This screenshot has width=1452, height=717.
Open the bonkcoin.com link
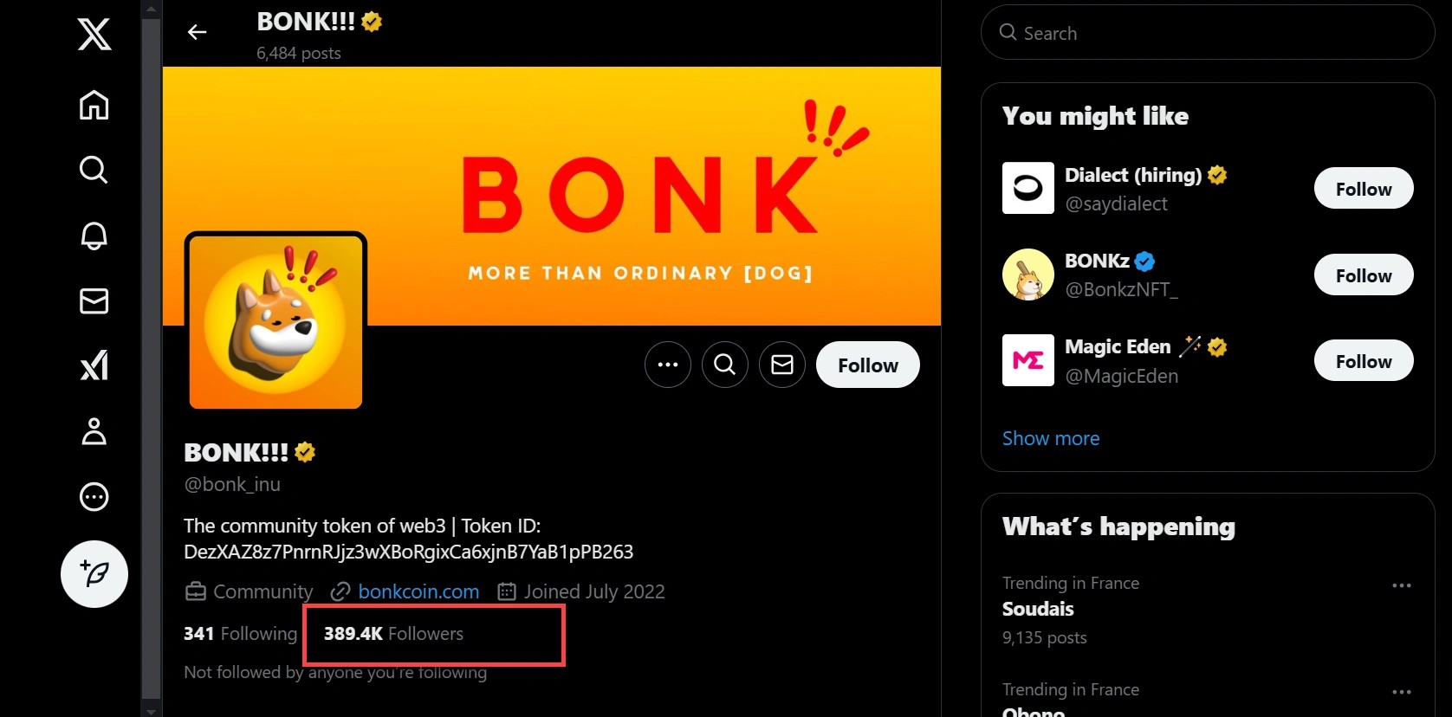click(x=418, y=591)
